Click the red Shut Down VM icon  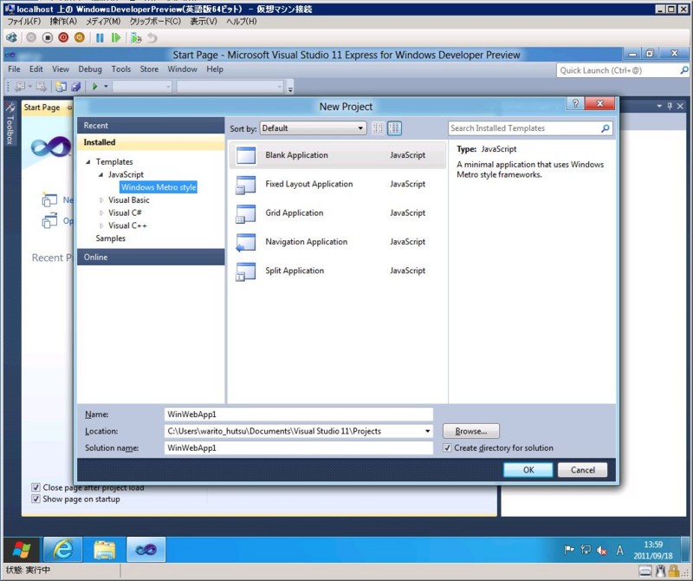pos(63,38)
